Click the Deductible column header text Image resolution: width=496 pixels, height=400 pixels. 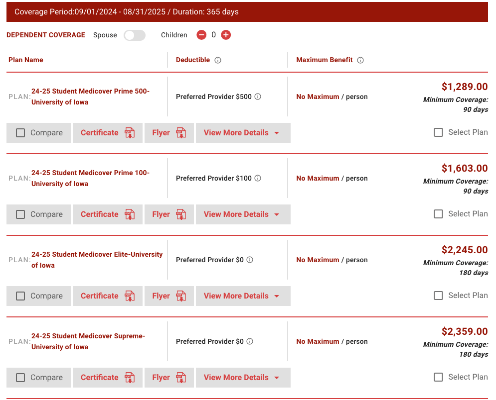coord(192,60)
